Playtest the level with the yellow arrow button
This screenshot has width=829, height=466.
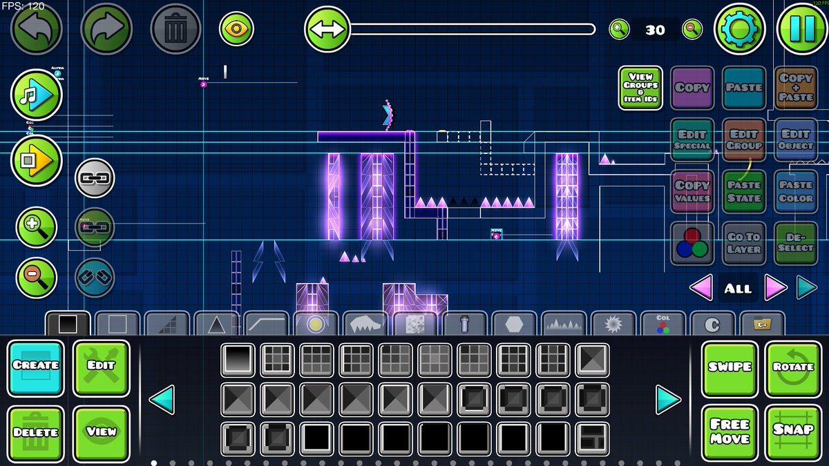tap(37, 161)
